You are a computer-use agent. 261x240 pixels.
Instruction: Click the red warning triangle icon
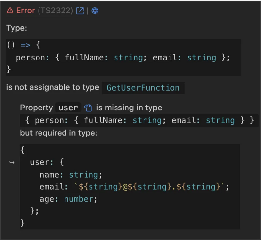(10, 11)
